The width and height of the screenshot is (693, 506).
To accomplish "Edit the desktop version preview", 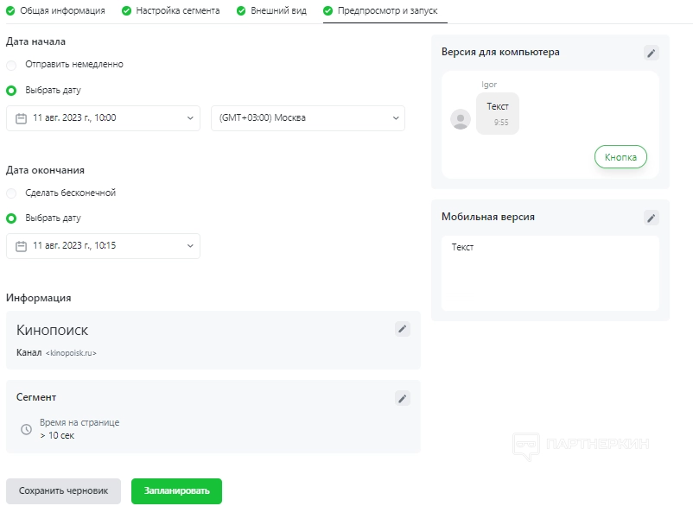I will click(652, 53).
